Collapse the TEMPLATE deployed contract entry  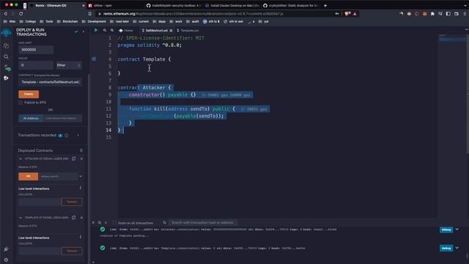point(21,218)
